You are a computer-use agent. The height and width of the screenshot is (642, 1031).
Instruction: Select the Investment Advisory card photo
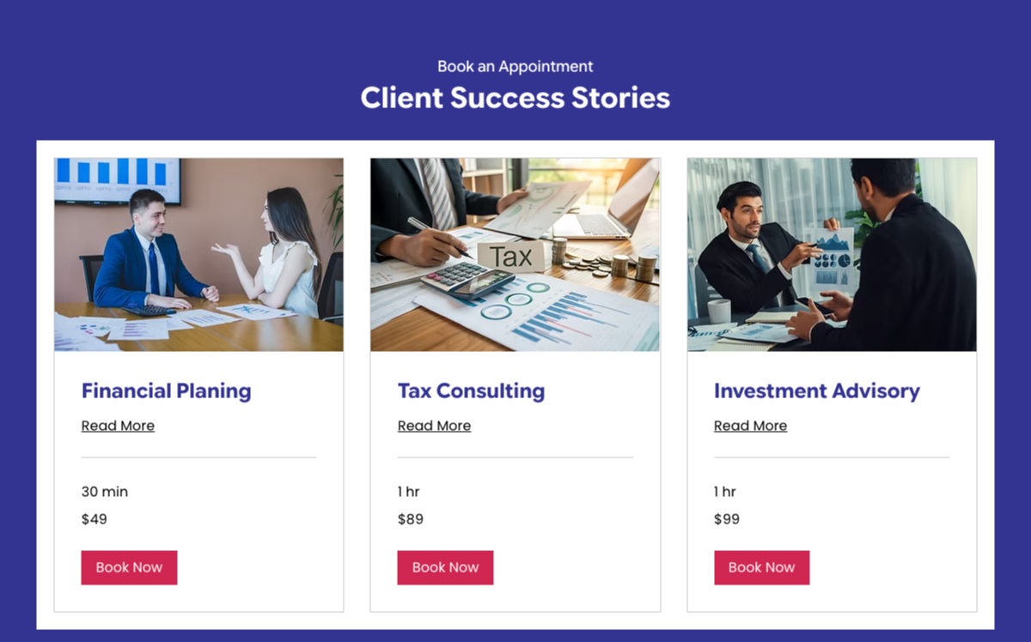tap(832, 255)
